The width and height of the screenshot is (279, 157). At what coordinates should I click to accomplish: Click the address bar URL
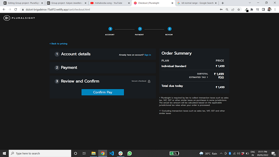point(58,10)
